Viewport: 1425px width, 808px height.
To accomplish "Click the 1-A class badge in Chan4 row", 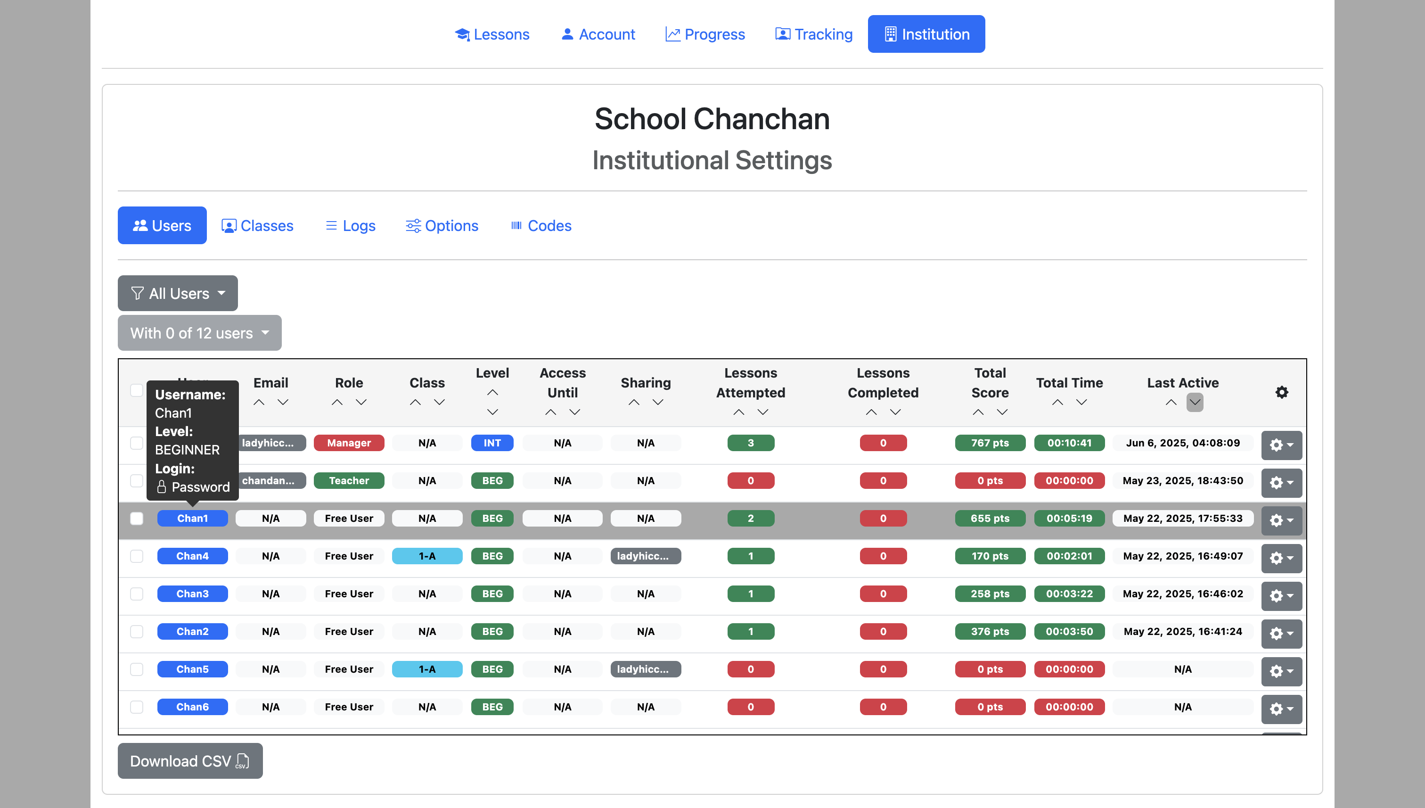I will click(x=427, y=556).
